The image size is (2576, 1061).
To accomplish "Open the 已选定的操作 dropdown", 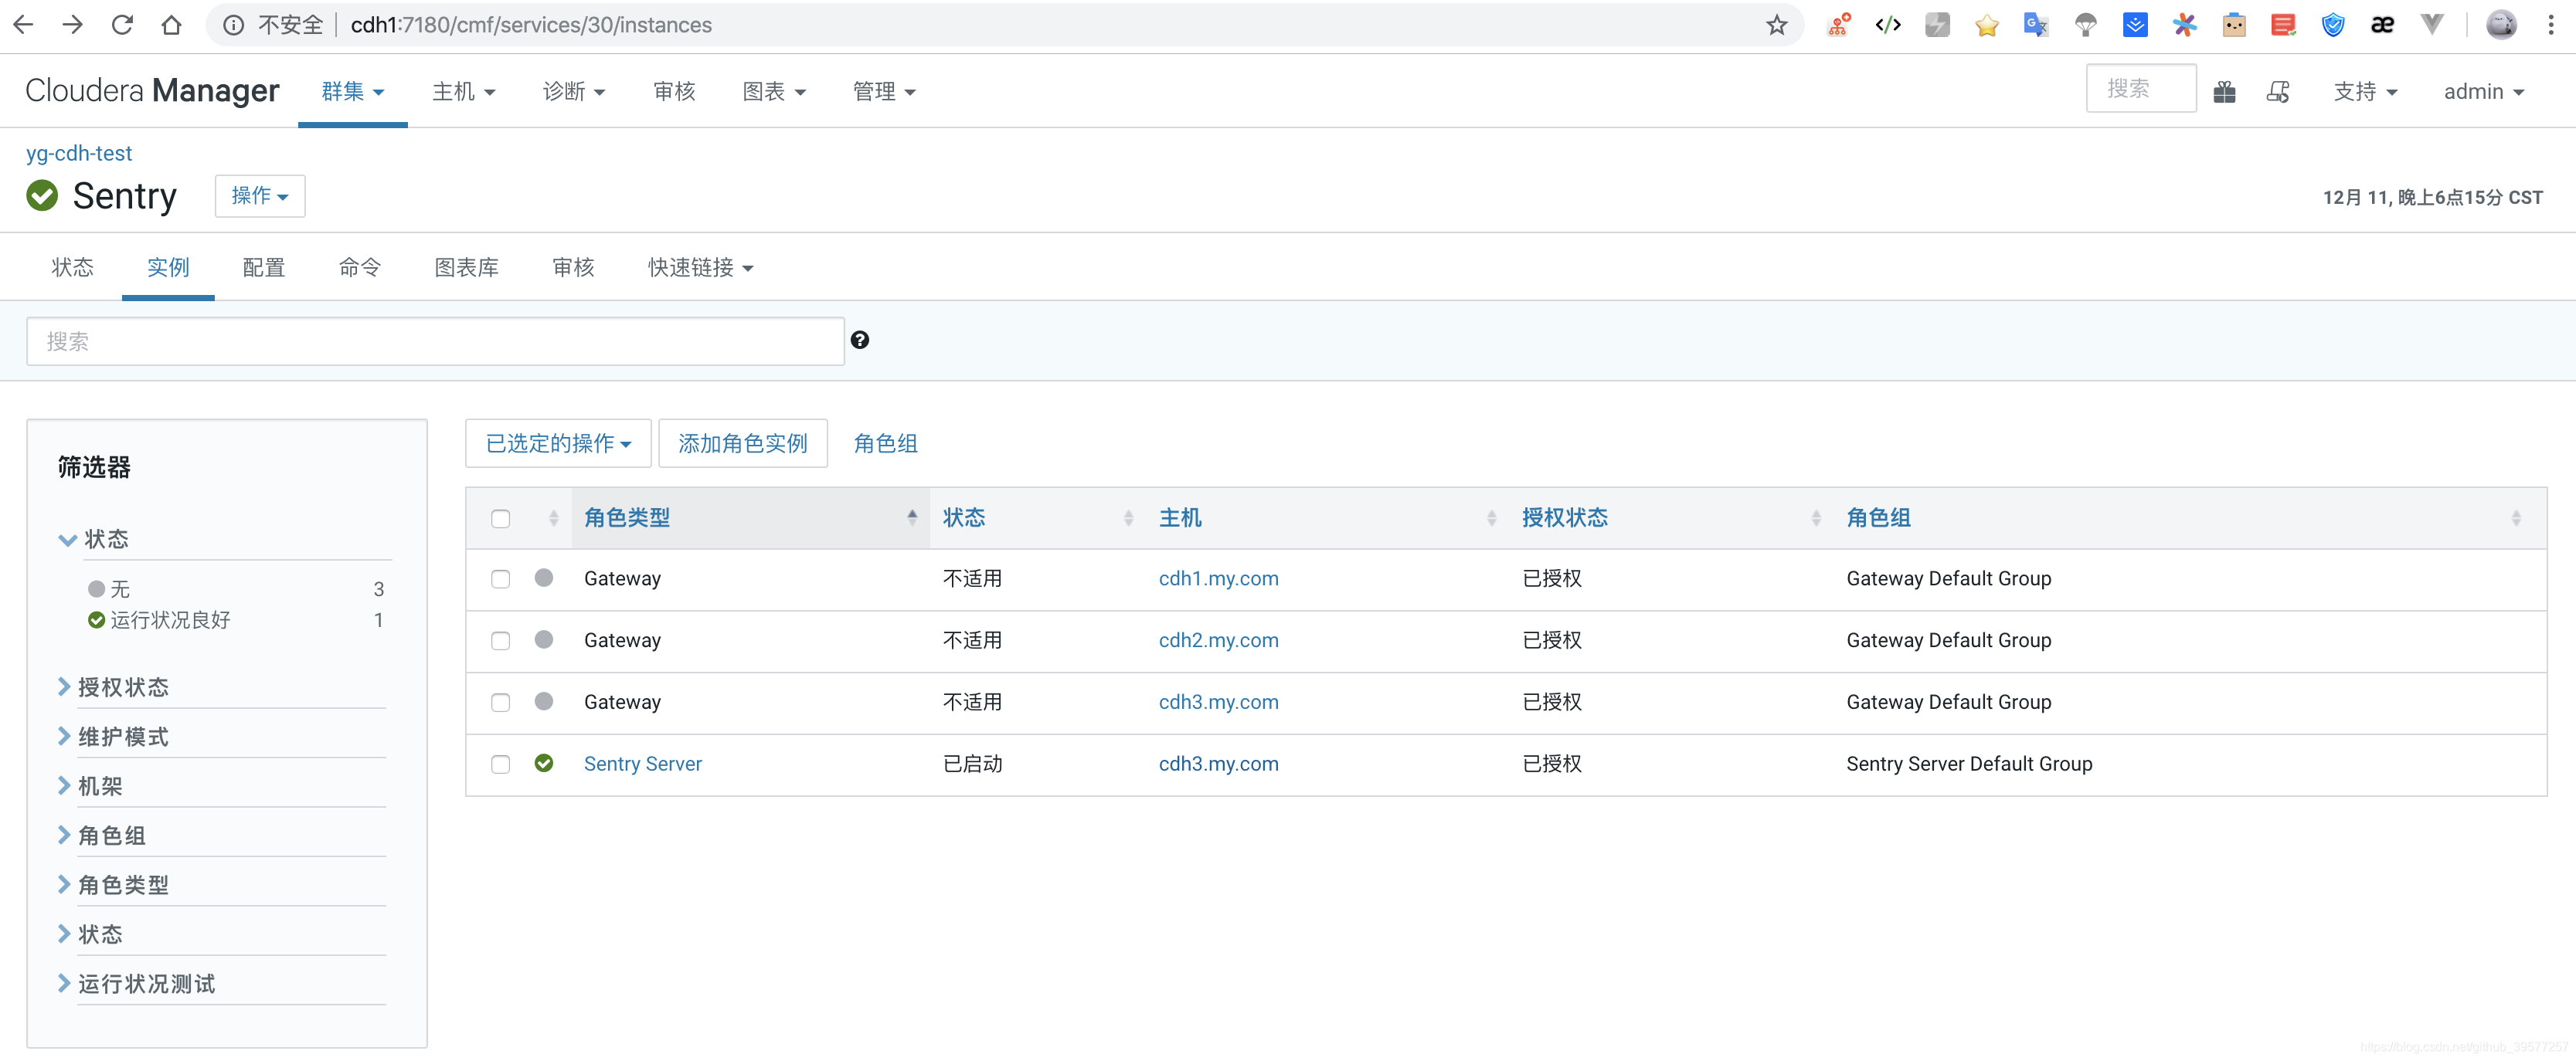I will coord(558,443).
